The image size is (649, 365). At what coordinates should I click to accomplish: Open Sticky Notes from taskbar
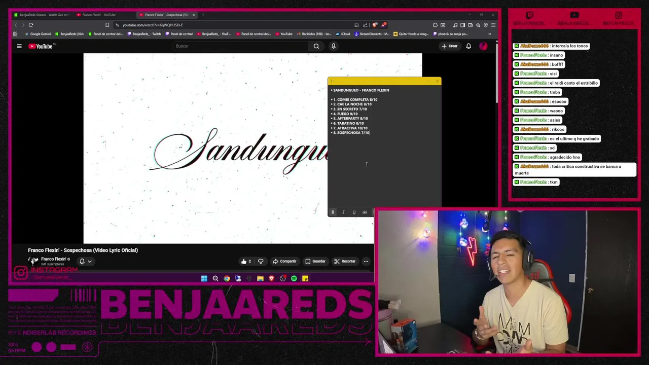[x=305, y=278]
